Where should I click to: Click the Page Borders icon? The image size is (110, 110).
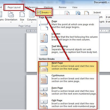point(87,13)
